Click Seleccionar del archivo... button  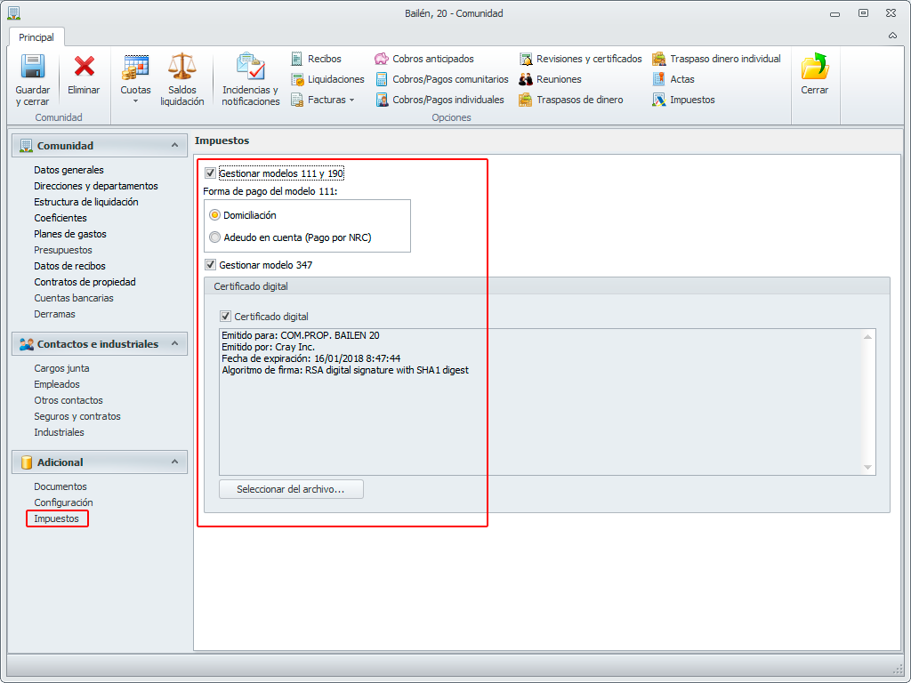pyautogui.click(x=291, y=489)
